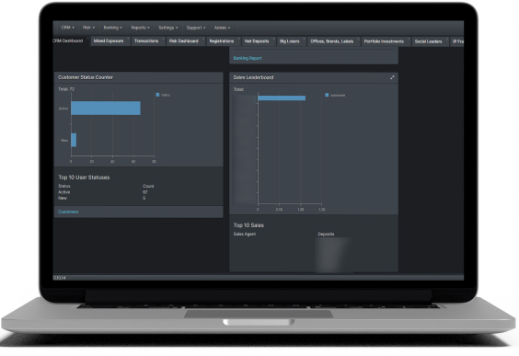Open the Admin dropdown menu
This screenshot has height=356, width=519.
pyautogui.click(x=222, y=28)
